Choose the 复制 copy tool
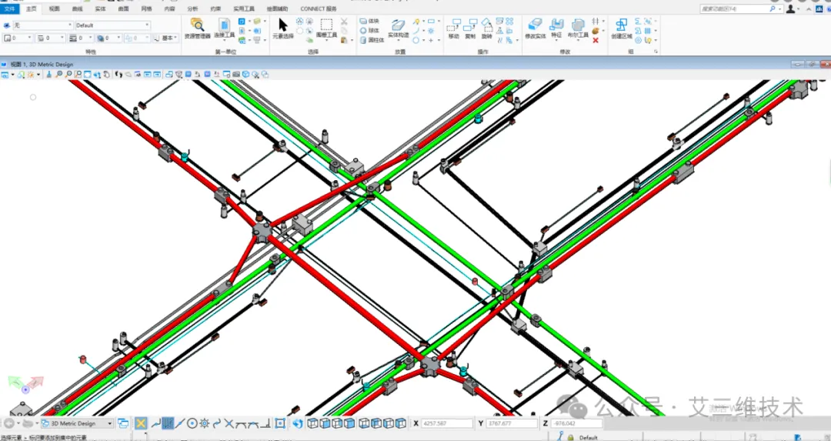 470,29
